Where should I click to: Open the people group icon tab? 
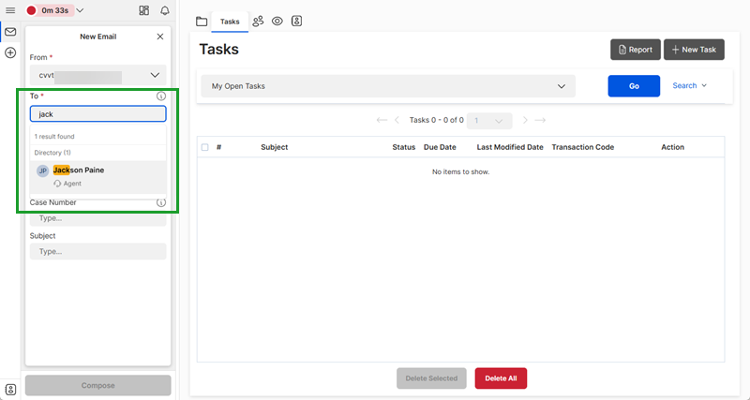[258, 21]
